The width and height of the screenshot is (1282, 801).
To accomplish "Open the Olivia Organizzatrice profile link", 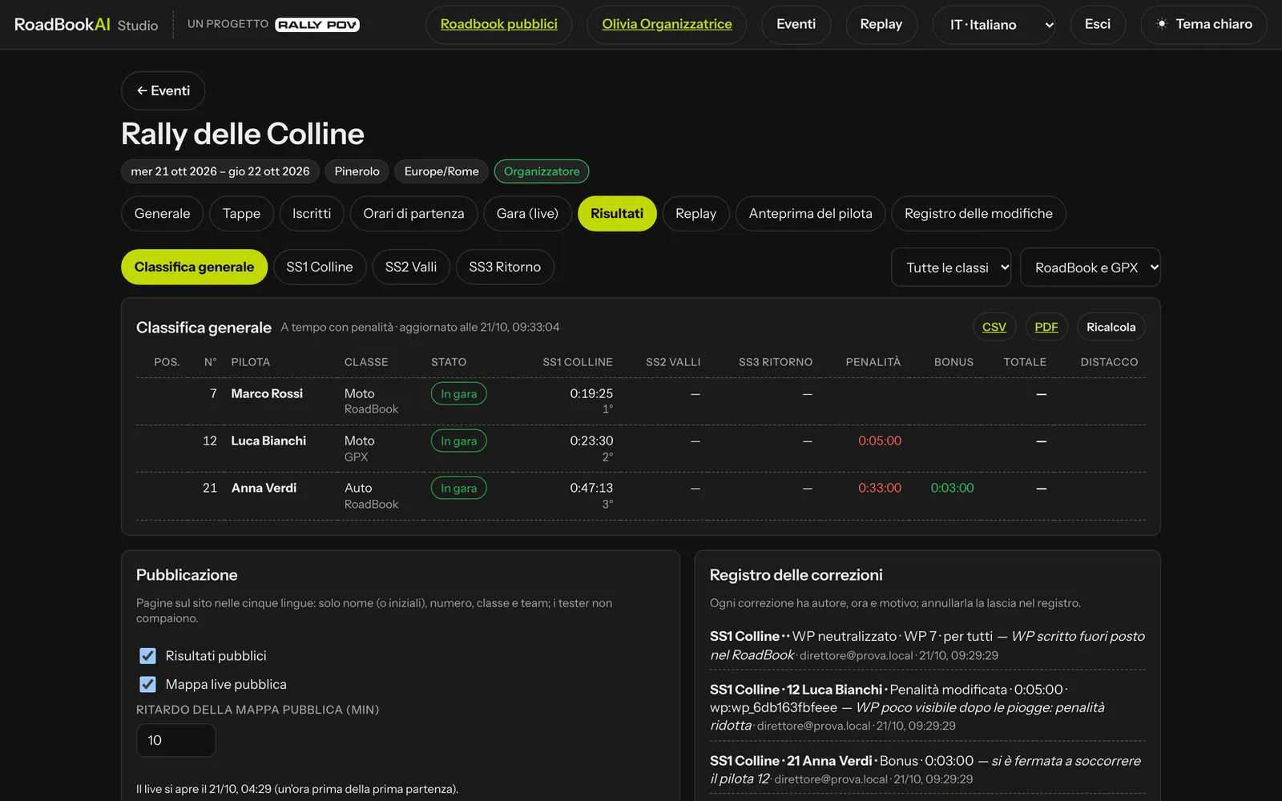I will click(x=667, y=24).
